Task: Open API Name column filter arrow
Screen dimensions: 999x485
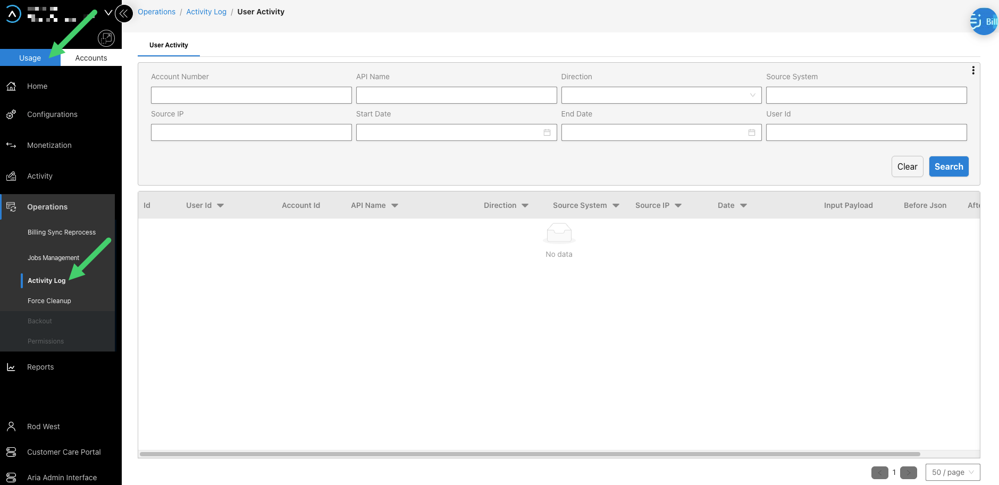Action: (x=394, y=206)
